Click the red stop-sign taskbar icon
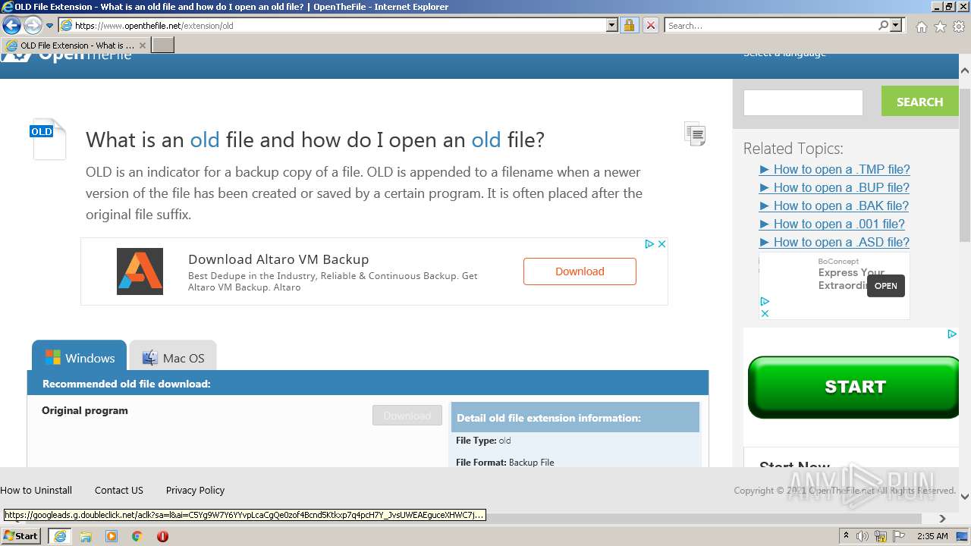 (162, 536)
